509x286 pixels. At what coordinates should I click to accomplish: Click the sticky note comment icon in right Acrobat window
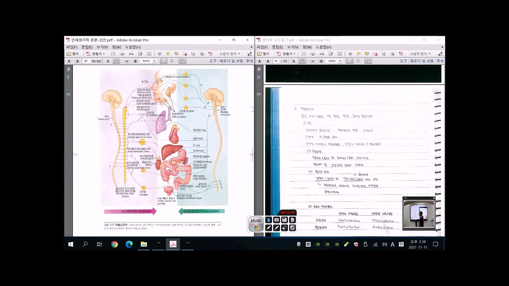point(359,54)
